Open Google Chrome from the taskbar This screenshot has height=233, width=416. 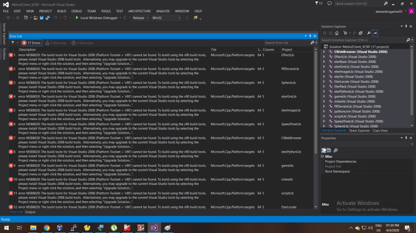[47, 228]
